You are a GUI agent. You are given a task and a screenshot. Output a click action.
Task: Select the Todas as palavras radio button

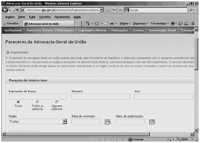pos(37,102)
